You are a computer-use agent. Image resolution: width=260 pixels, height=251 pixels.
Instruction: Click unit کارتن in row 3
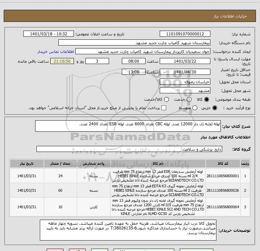(94, 207)
